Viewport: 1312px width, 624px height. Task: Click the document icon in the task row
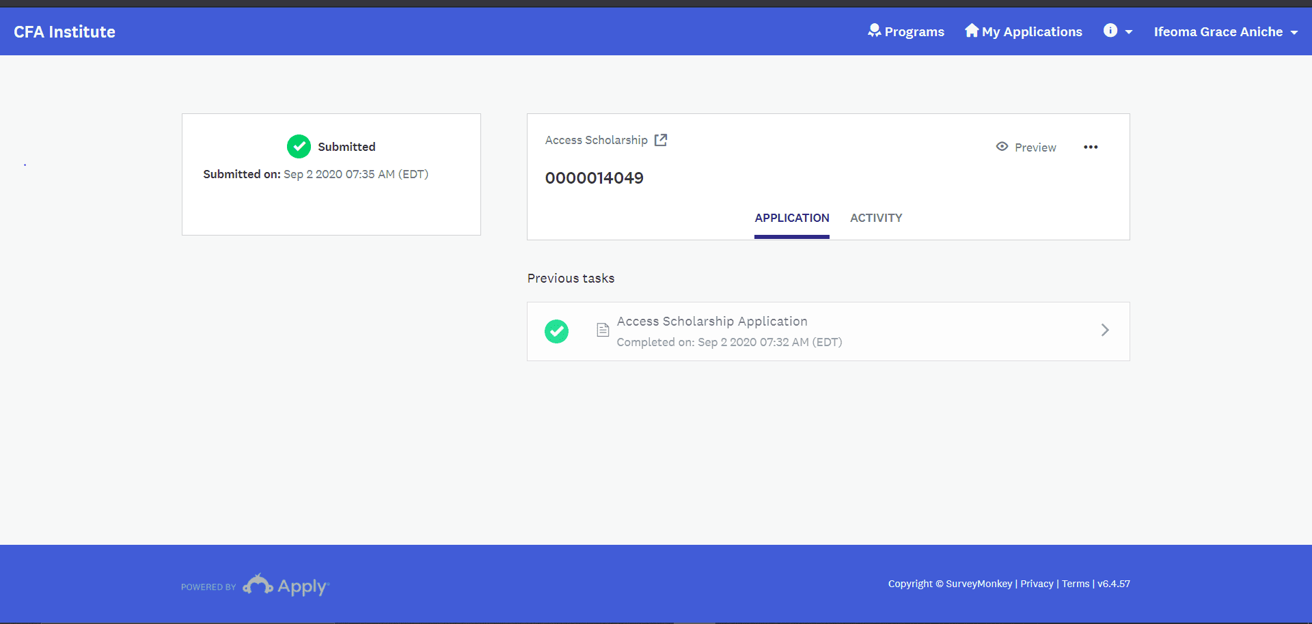coord(603,330)
